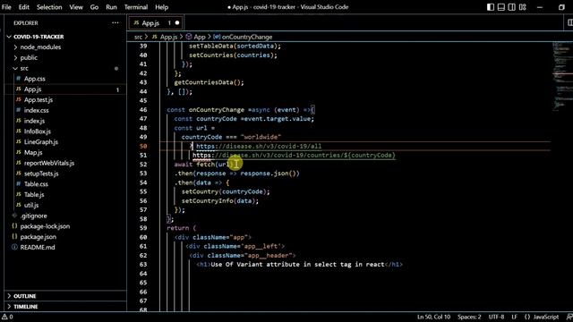The image size is (573, 322).
Task: Toggle panel layout icon in title bar
Action: click(x=501, y=7)
